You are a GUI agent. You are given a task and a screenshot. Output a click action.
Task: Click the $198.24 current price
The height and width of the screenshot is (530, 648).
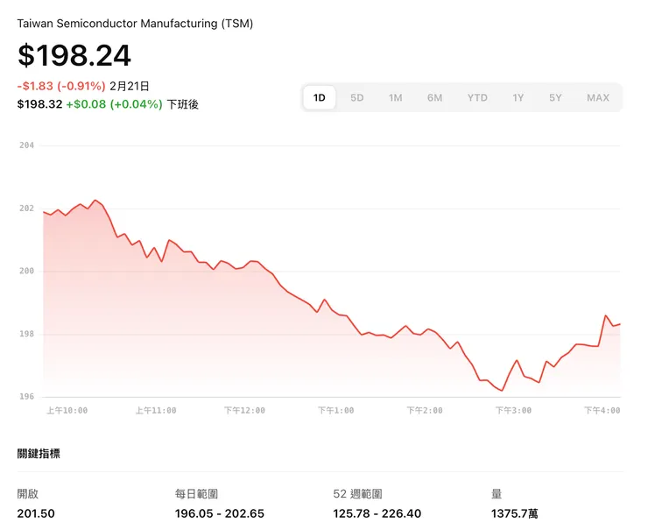tap(74, 56)
